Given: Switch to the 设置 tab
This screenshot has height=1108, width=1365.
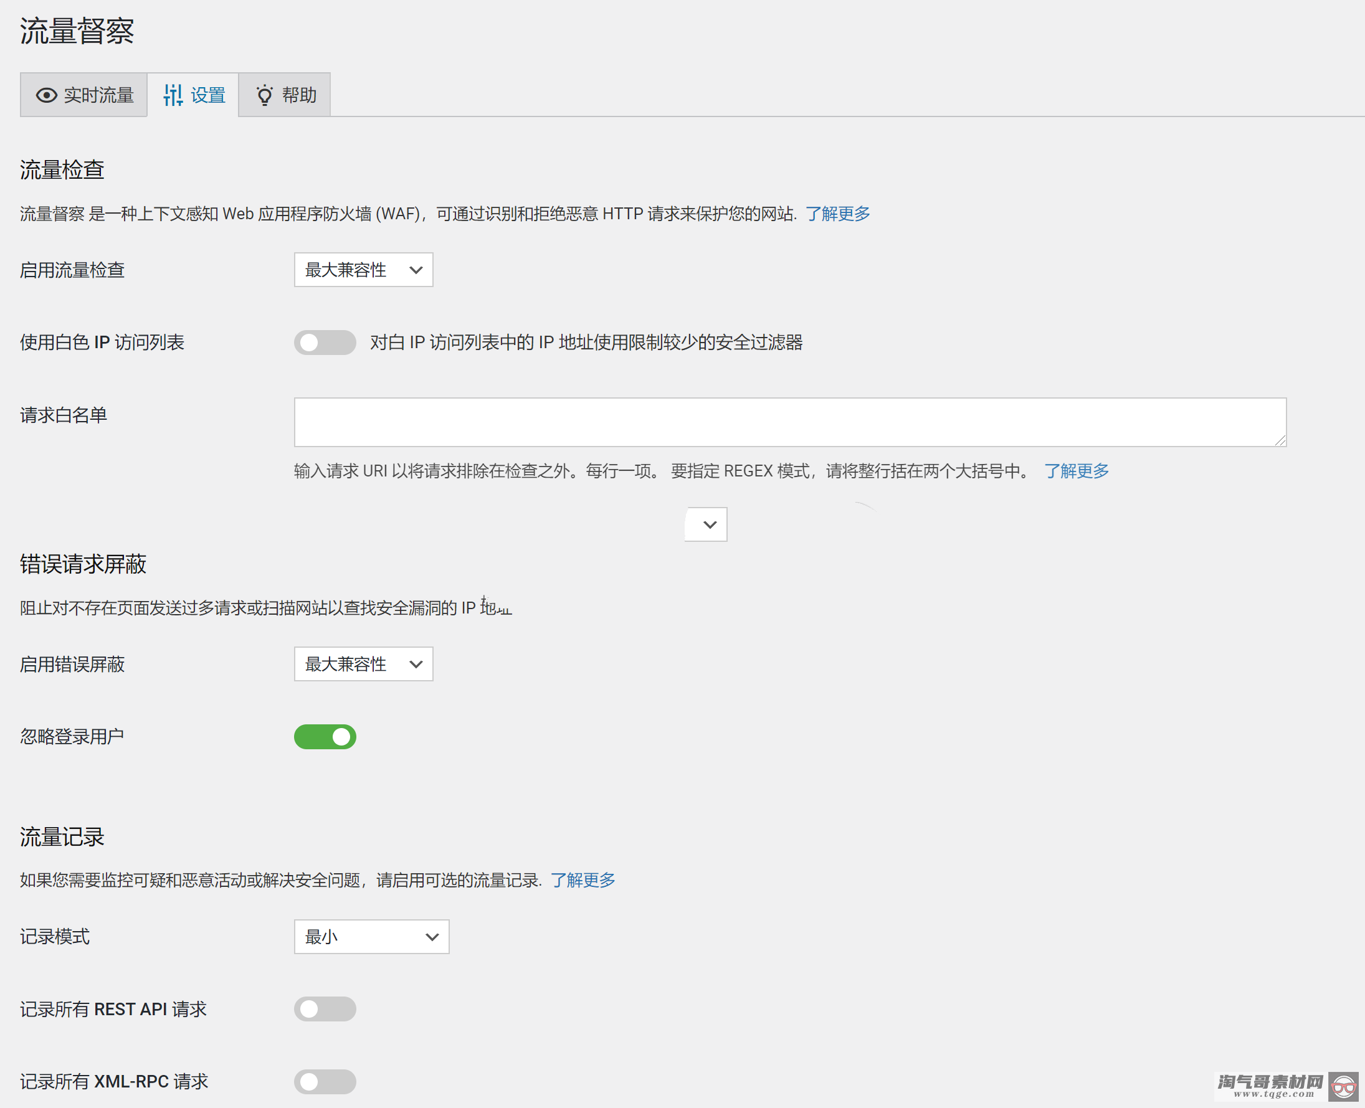Looking at the screenshot, I should pyautogui.click(x=193, y=95).
